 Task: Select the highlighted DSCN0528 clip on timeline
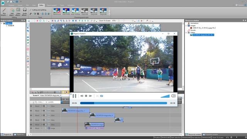(x=94, y=124)
